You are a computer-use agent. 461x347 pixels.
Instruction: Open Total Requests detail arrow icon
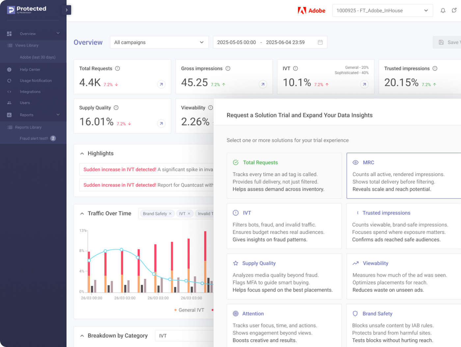(161, 84)
